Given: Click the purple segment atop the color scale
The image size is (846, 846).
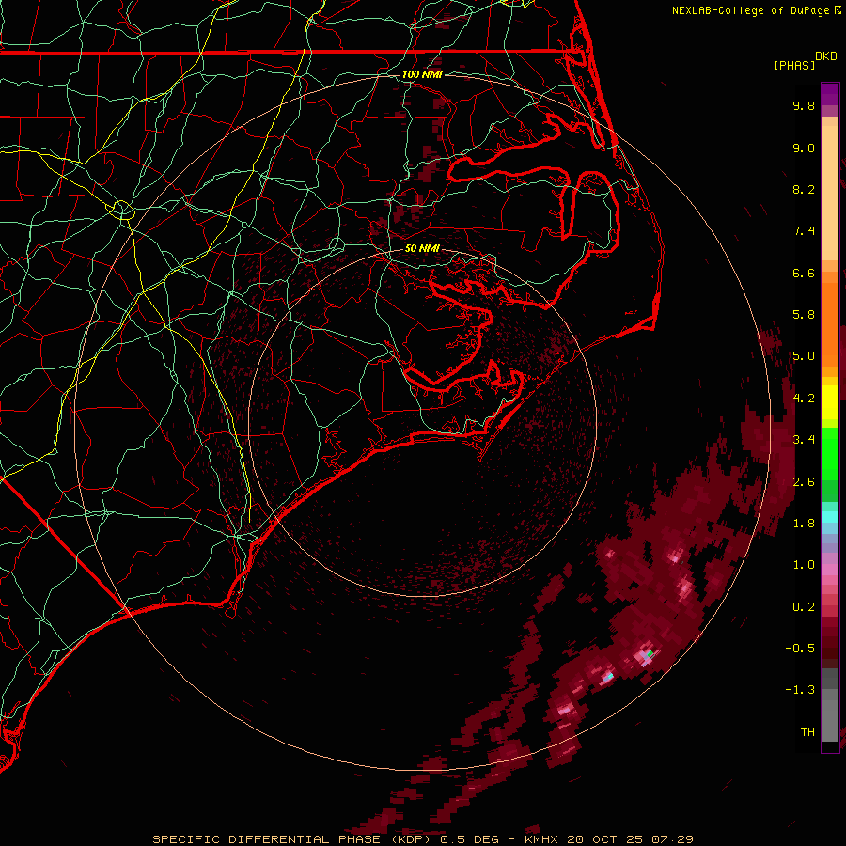Looking at the screenshot, I should (830, 94).
